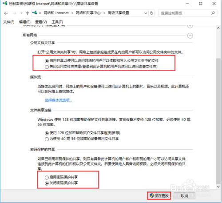Open the 文件(F) menu
The image size is (222, 203).
point(9,22)
